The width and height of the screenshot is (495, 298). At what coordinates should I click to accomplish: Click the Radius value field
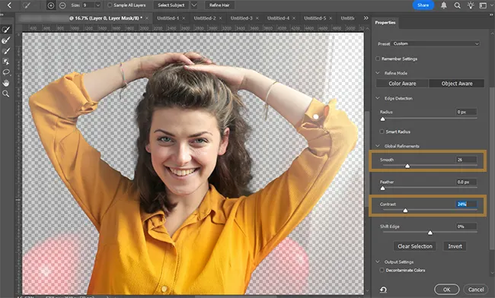466,112
